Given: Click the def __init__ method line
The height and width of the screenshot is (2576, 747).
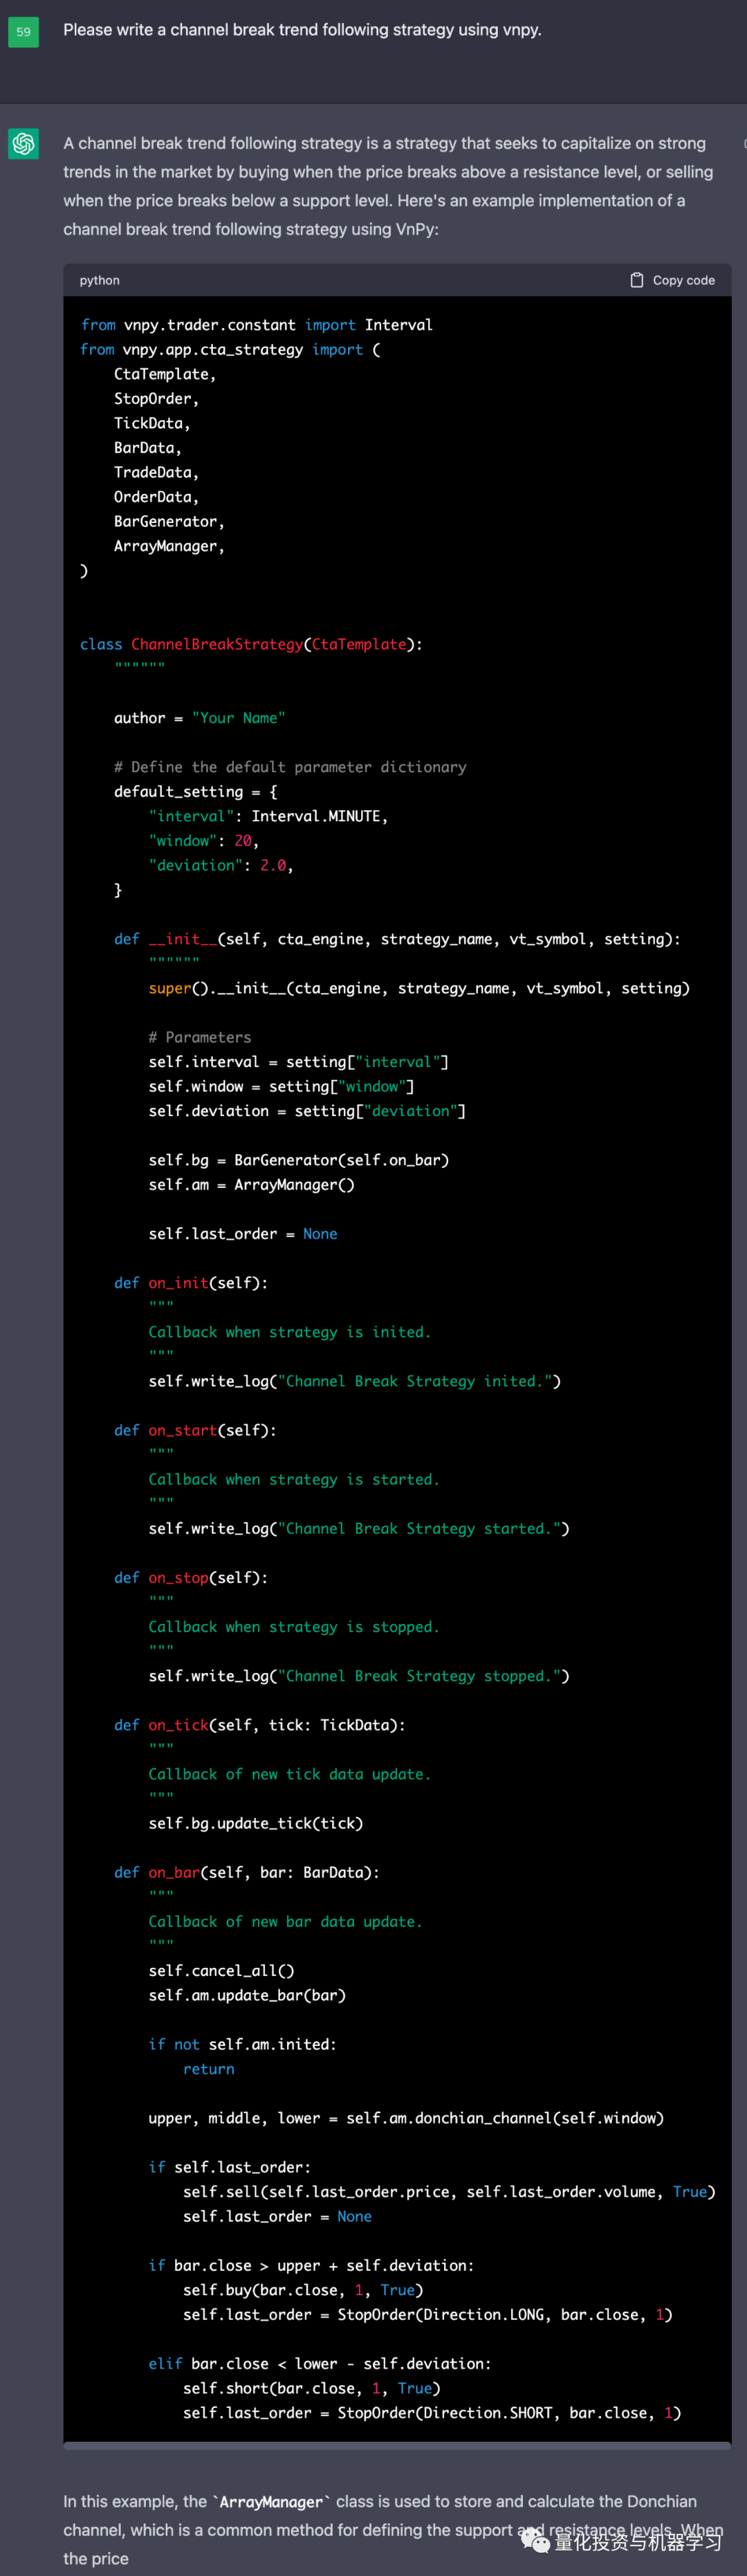Looking at the screenshot, I should [x=396, y=939].
